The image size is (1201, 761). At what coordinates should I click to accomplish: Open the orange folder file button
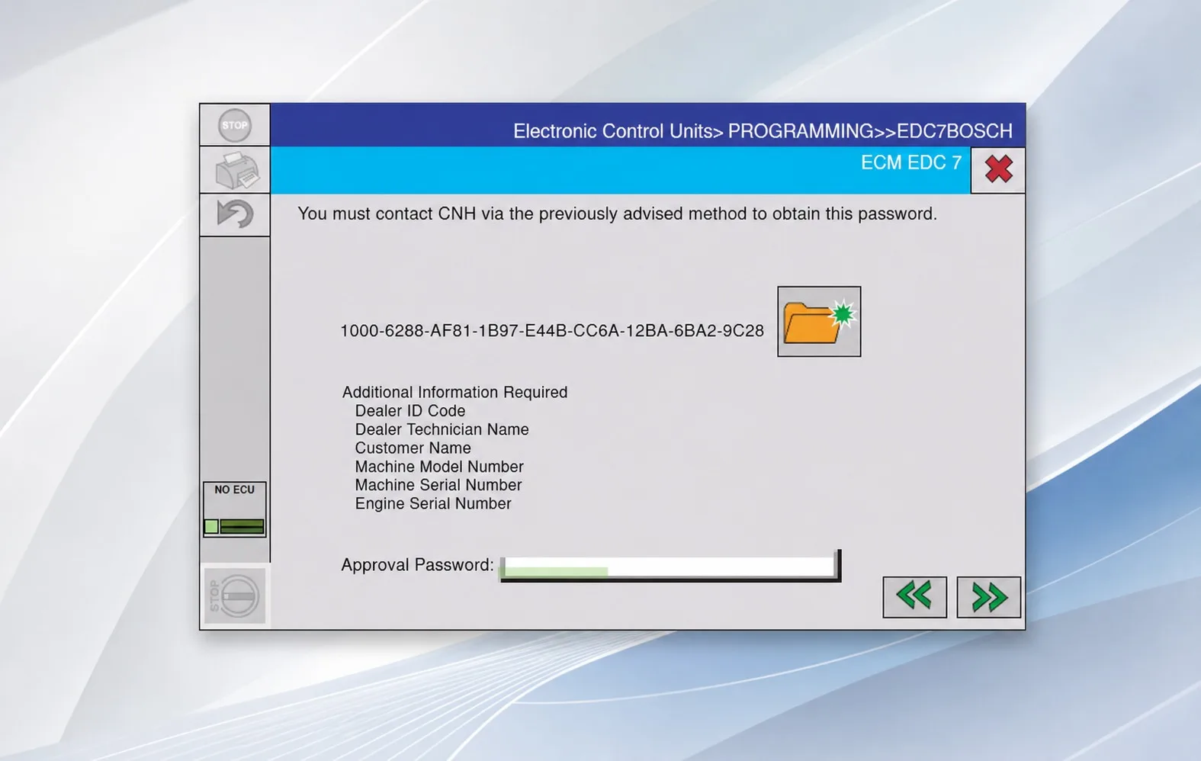[x=819, y=321]
